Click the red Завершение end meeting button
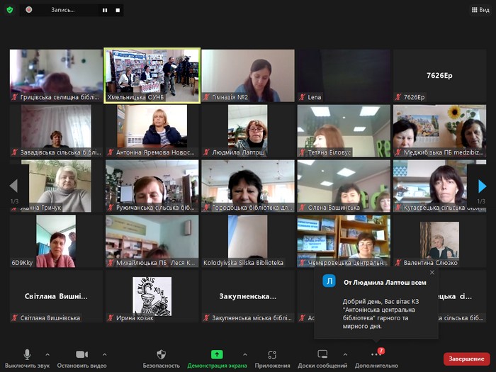 (466, 359)
